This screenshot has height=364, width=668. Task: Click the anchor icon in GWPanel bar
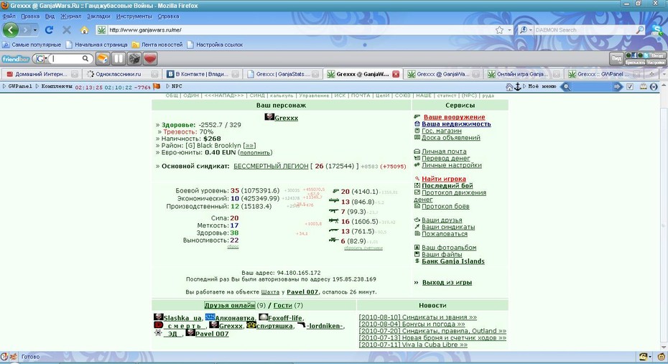coord(518,87)
